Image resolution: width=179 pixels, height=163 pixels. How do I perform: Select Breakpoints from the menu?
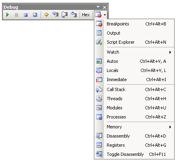[134, 24]
